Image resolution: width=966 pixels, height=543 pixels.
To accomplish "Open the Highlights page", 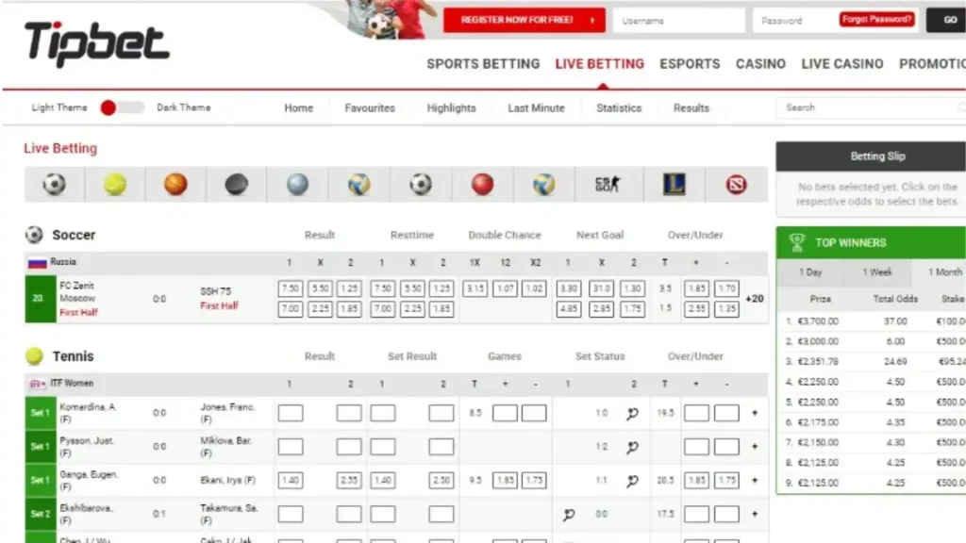I will tap(451, 107).
